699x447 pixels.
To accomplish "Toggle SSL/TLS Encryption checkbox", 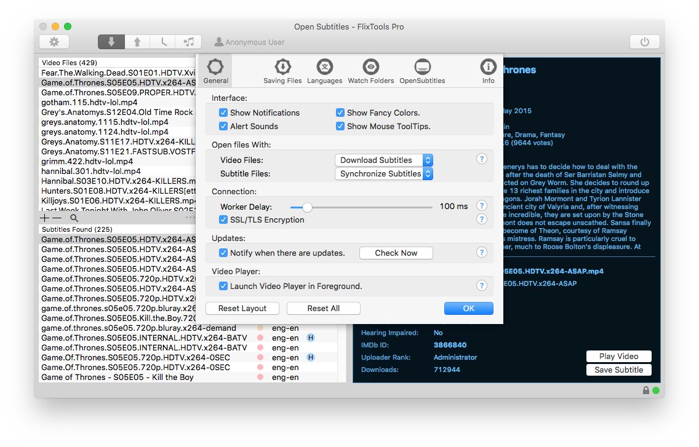I will (x=223, y=220).
